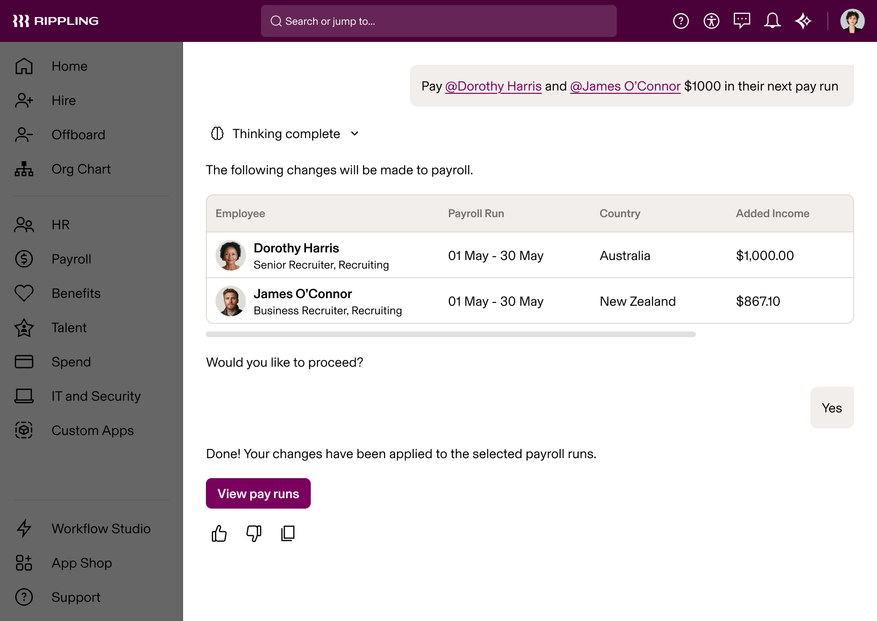Give a thumbs up to the response
Image resolution: width=877 pixels, height=621 pixels.
(x=219, y=533)
